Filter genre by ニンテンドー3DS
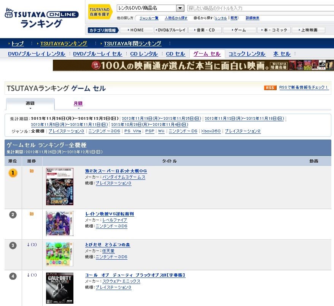This screenshot has width=334, height=306. click(104, 131)
